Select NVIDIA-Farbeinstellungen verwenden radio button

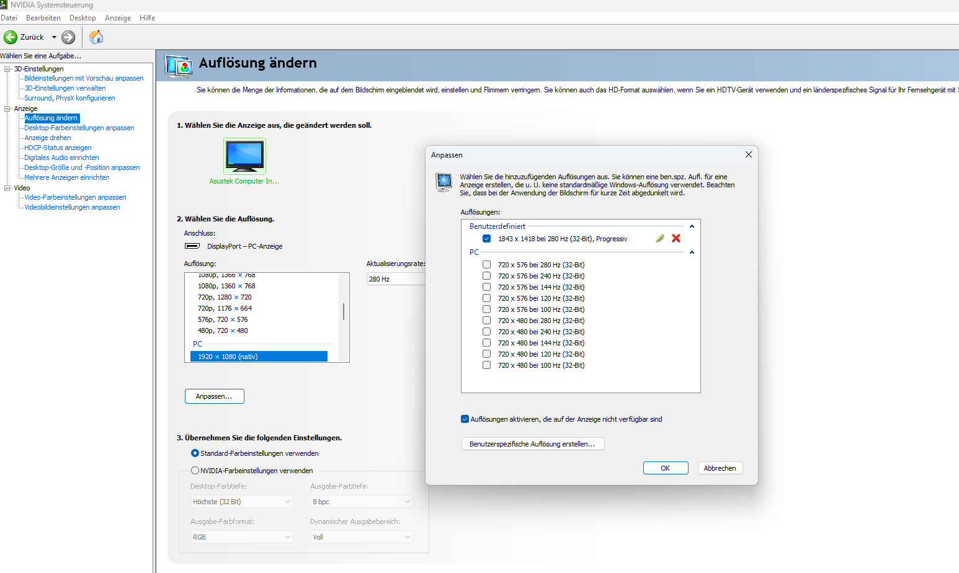[195, 471]
